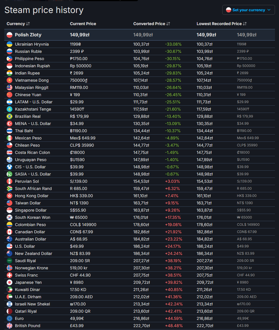Screen dimensions: 279x330
Task: Click the Norwegian Krone flag icon
Action: [x=10, y=268]
